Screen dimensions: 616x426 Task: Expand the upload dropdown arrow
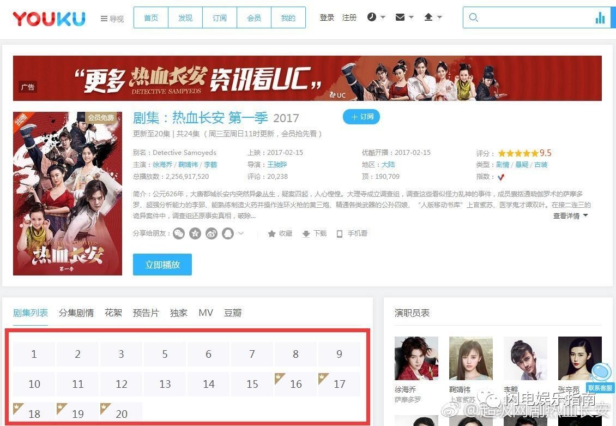439,17
